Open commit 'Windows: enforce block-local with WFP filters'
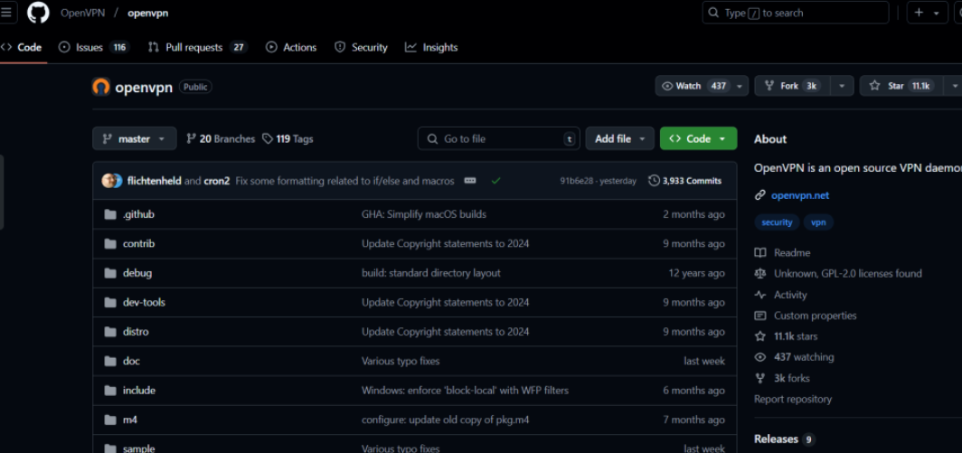This screenshot has height=453, width=962. coord(465,391)
